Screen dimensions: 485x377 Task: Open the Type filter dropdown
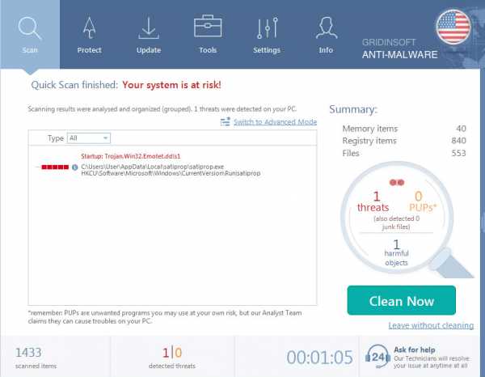pyautogui.click(x=88, y=138)
